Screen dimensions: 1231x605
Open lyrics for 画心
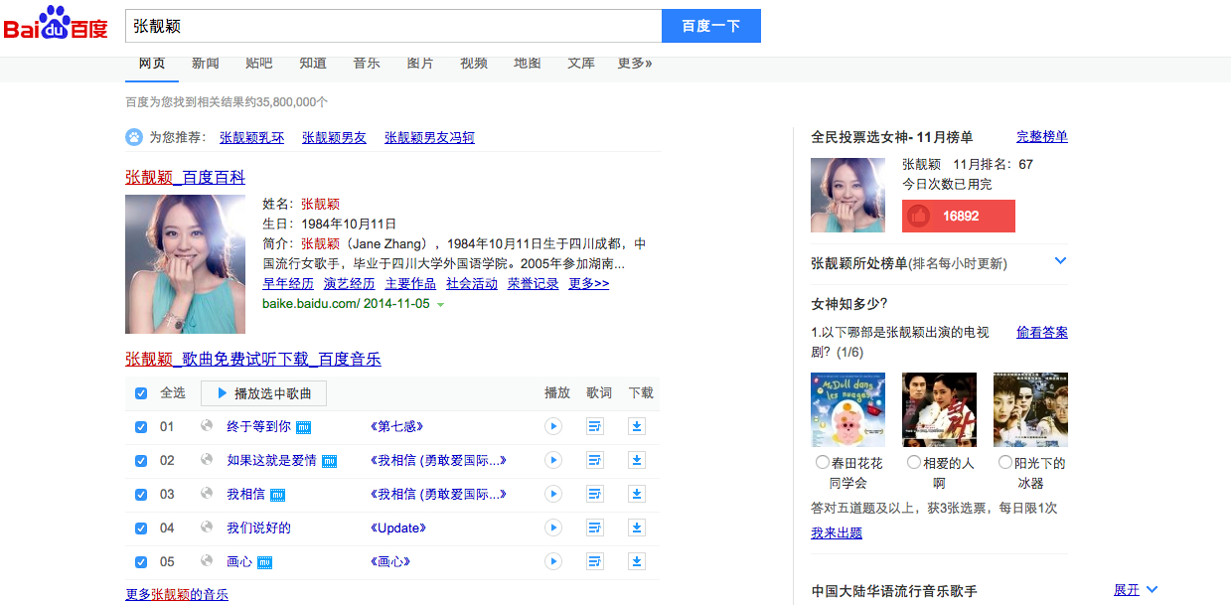pyautogui.click(x=595, y=561)
